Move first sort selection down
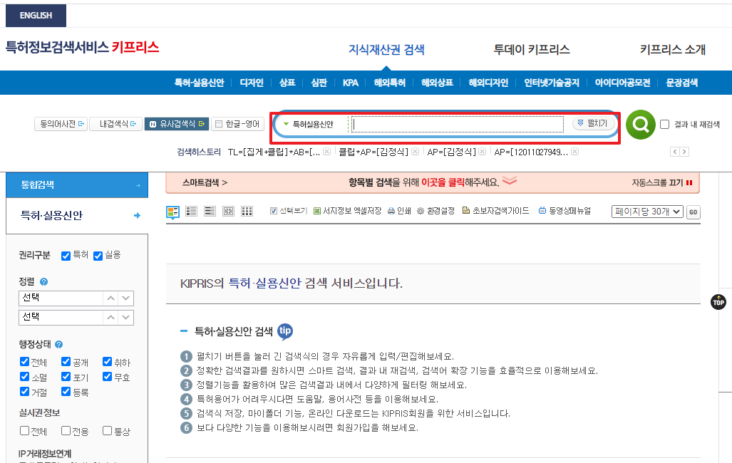 pos(126,298)
